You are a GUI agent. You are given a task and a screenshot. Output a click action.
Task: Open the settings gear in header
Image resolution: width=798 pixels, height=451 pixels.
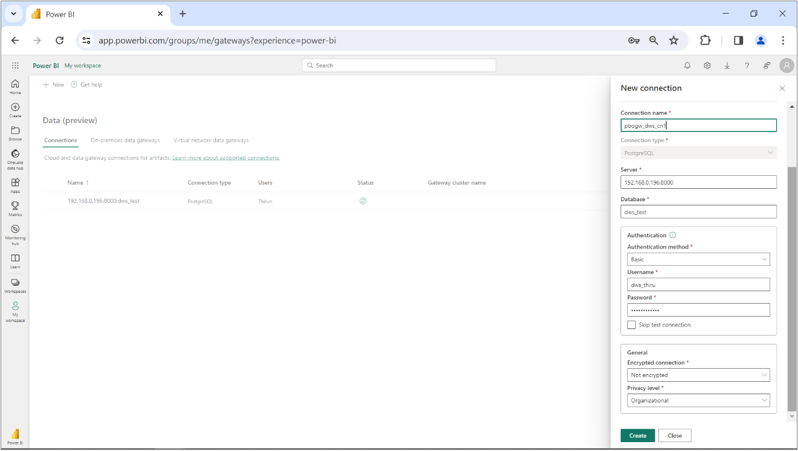click(x=707, y=66)
